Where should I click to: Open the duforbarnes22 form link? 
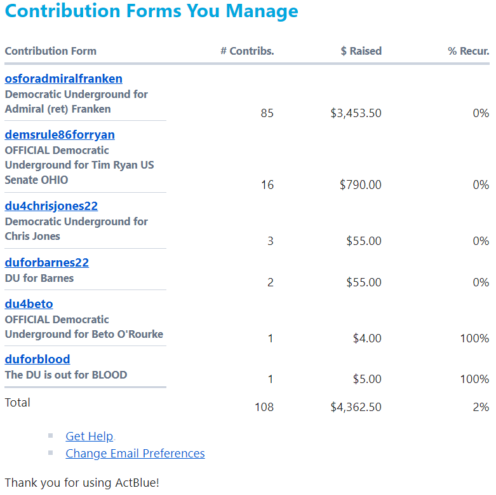(47, 263)
